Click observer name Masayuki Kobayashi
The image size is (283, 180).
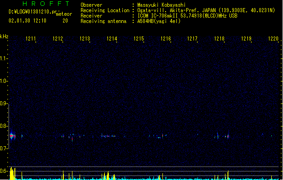(162, 5)
